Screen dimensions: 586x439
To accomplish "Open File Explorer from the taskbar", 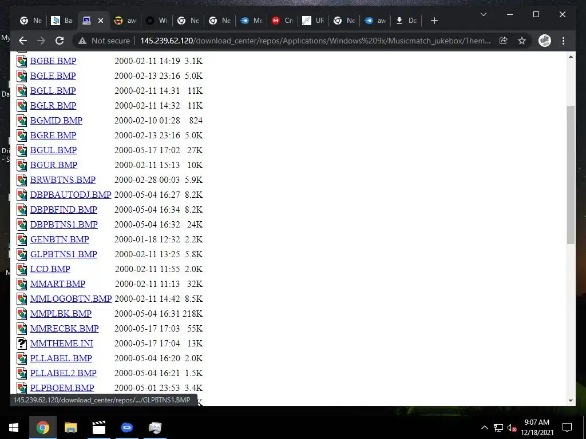I will point(70,428).
